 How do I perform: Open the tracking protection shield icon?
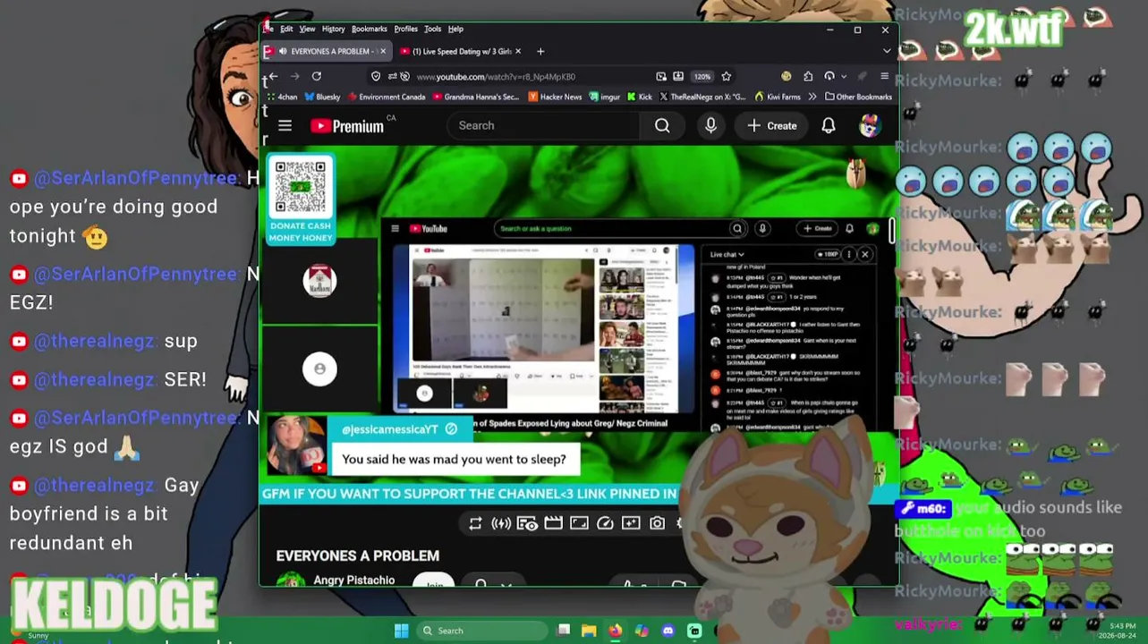pyautogui.click(x=376, y=77)
